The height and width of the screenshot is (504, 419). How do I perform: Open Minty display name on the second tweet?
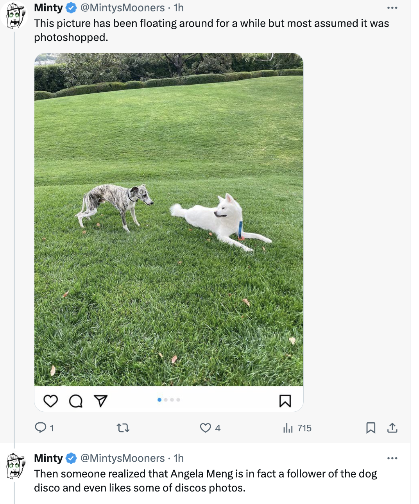48,458
